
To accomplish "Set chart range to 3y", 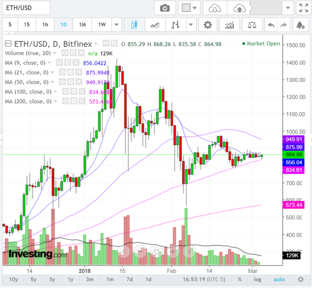I will [x=52, y=280].
